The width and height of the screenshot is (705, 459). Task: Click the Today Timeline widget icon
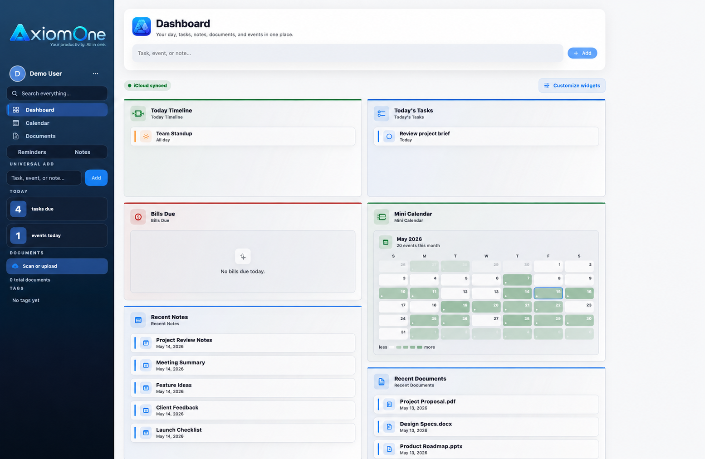tap(138, 113)
